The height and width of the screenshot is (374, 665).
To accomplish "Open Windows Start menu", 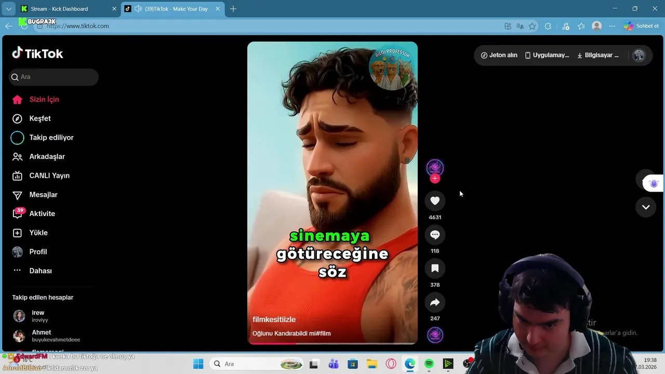I will 198,364.
